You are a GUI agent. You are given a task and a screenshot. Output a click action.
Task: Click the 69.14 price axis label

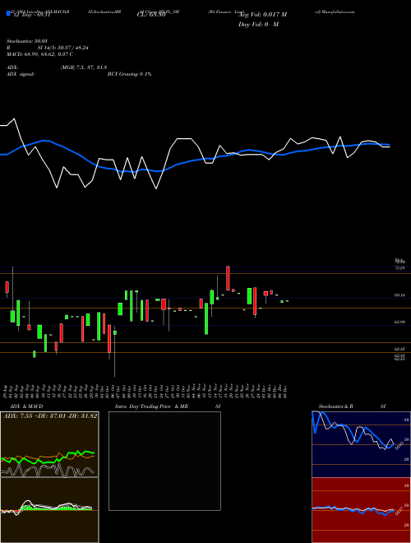399,295
